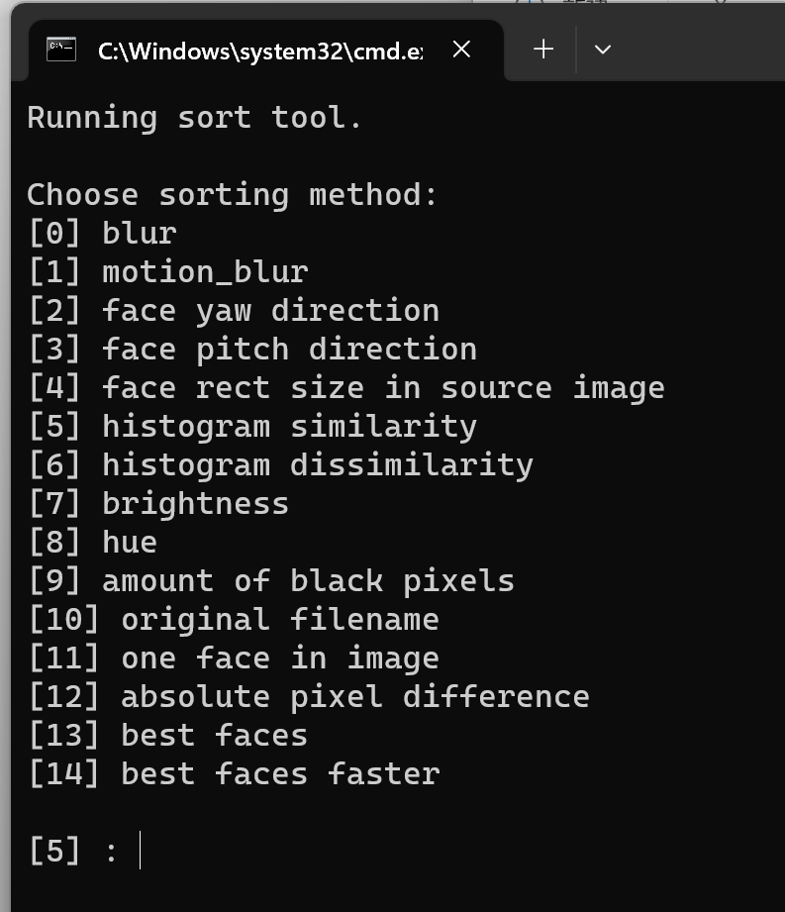Image resolution: width=785 pixels, height=912 pixels.
Task: Close the cmd.exe tab
Action: 461,50
